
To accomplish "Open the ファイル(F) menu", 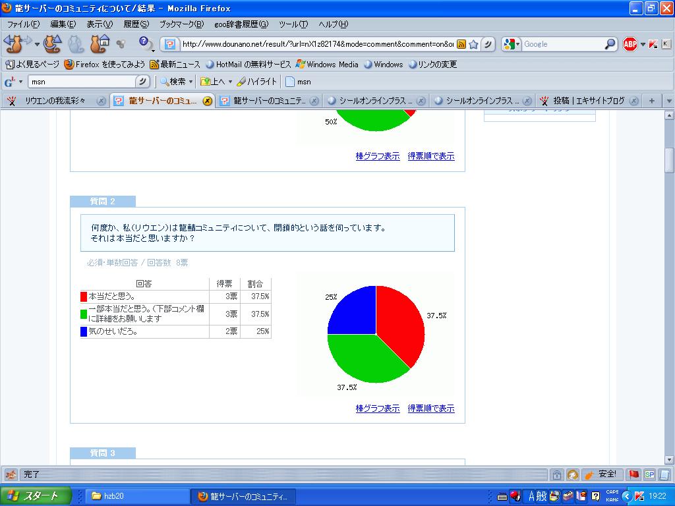I will (x=23, y=24).
